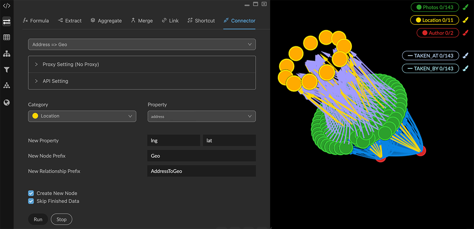Open the hierarchy layout sidebar icon
This screenshot has height=229, width=474.
click(x=6, y=54)
